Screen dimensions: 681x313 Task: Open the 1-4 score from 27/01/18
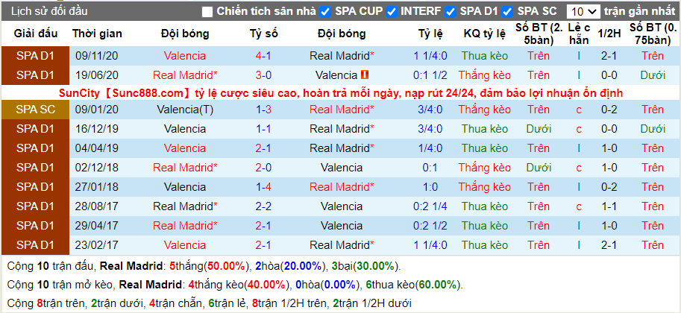tap(263, 187)
